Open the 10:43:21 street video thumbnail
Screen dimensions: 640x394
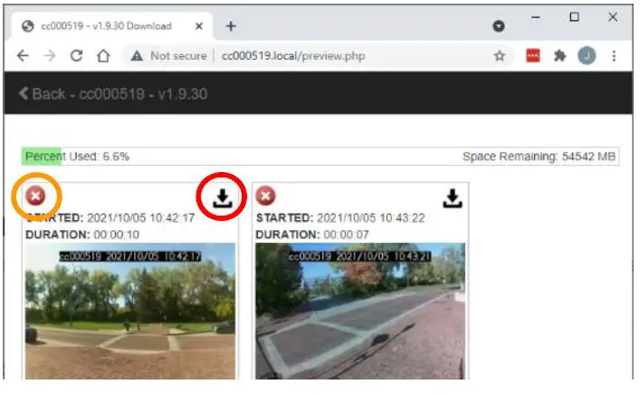coord(360,311)
